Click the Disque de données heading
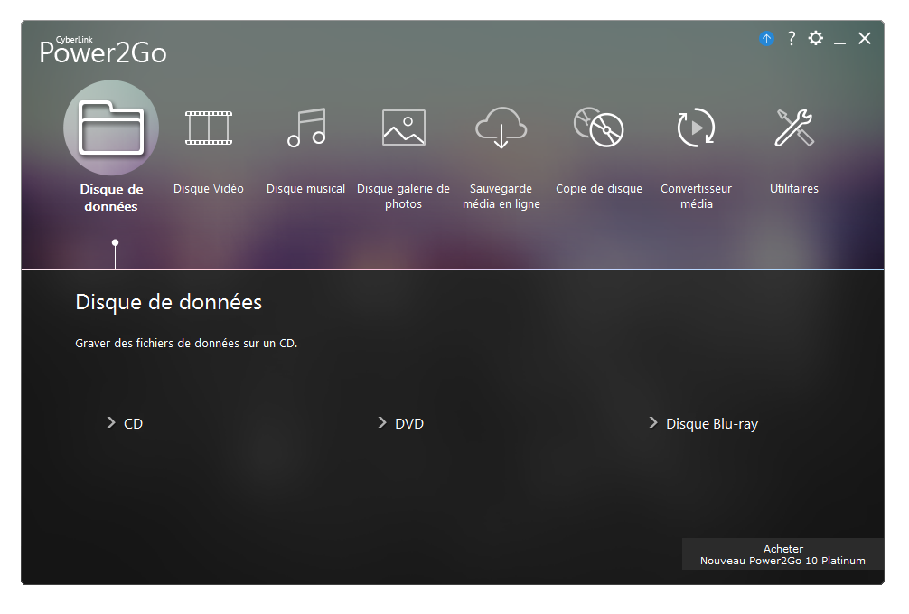This screenshot has height=614, width=909. [x=168, y=302]
